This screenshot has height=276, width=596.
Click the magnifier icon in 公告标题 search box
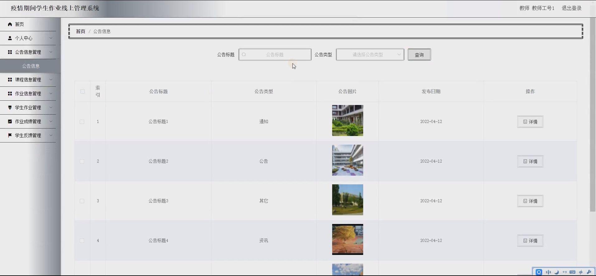coord(244,55)
